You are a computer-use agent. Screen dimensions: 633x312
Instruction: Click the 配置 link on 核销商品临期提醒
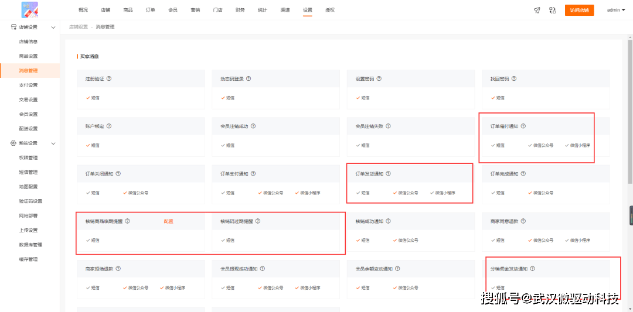tap(168, 221)
